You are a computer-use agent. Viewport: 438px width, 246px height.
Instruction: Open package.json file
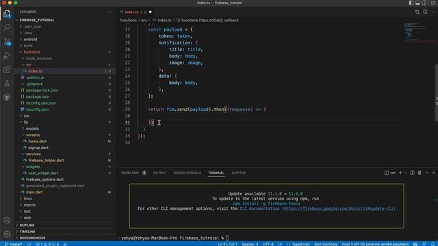(38, 97)
